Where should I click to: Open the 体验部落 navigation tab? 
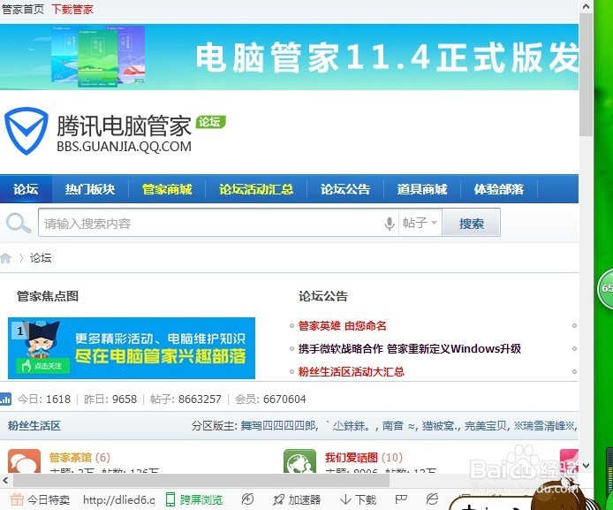click(x=499, y=189)
